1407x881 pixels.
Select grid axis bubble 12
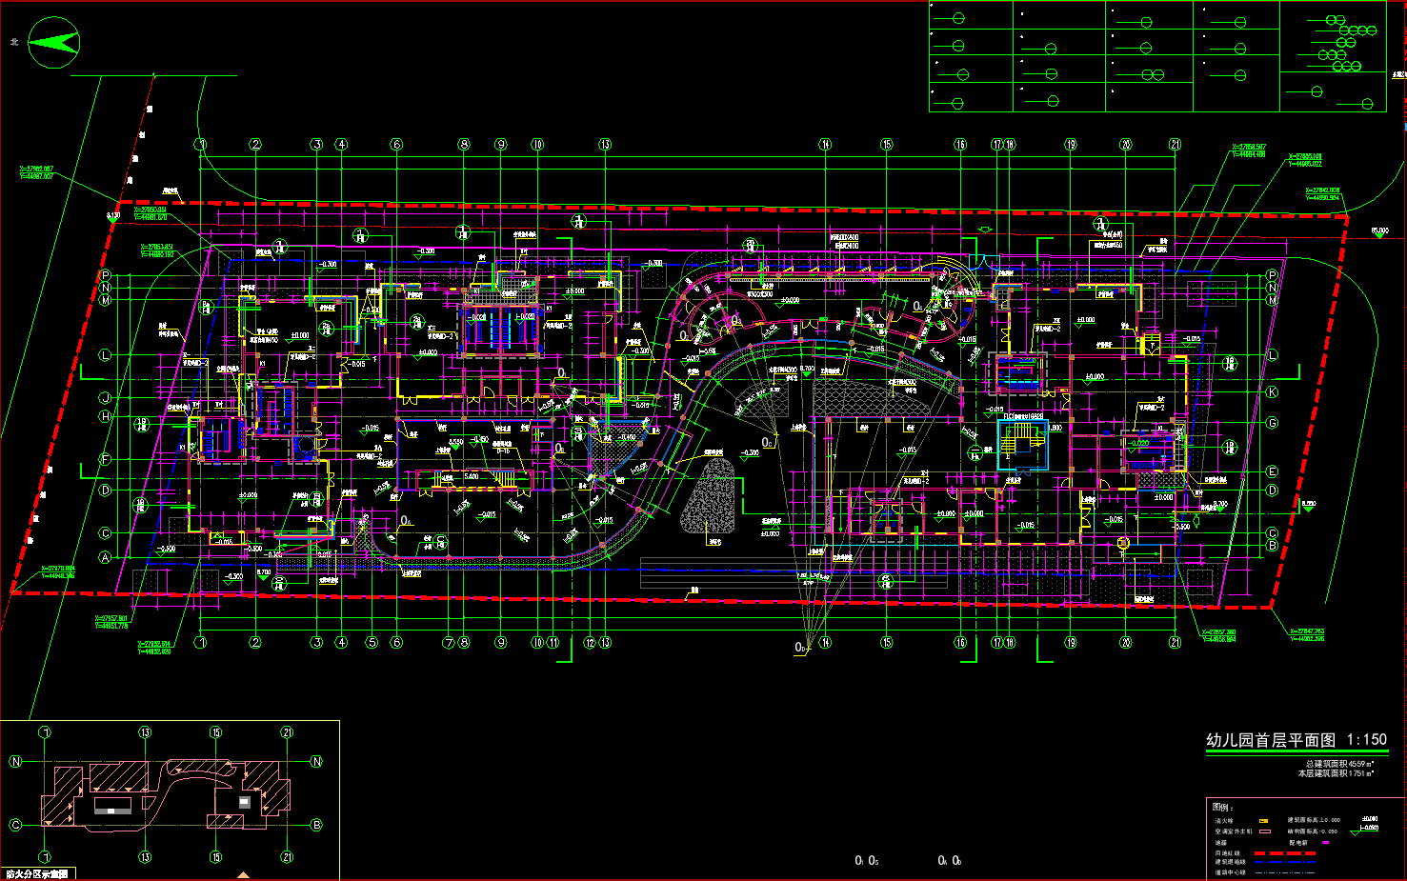point(590,643)
